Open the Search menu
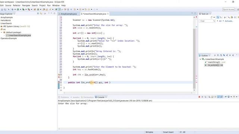This screenshot has width=239, height=134. pos(35,5)
